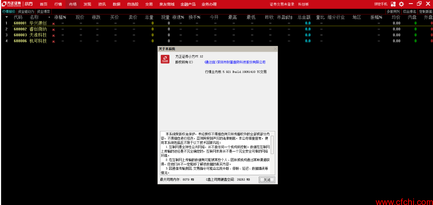The width and height of the screenshot is (433, 205).
Task: Click the 行情主内核 build info line
Action: point(236,72)
